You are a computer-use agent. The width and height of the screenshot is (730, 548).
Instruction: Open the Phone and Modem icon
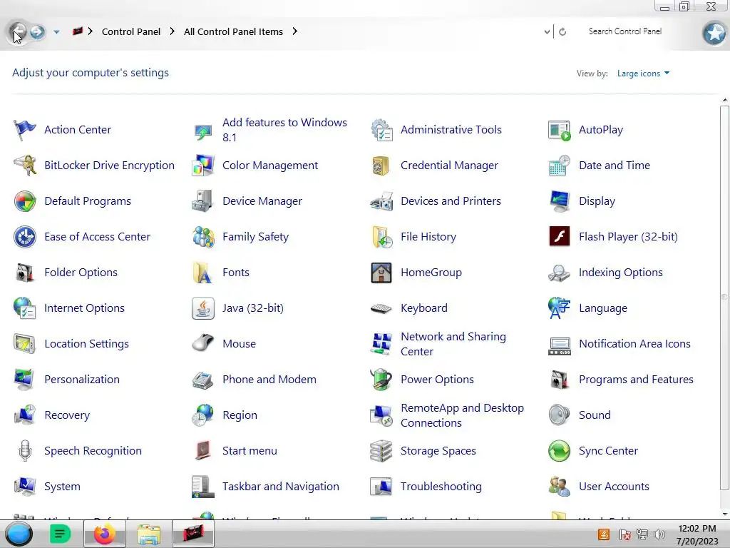coord(203,380)
